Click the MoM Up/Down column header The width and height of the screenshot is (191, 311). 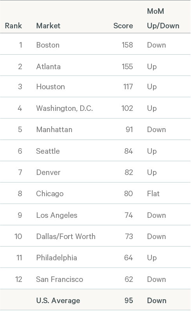pyautogui.click(x=163, y=18)
